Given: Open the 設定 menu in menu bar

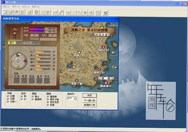Looking at the screenshot, I should 26,7.
